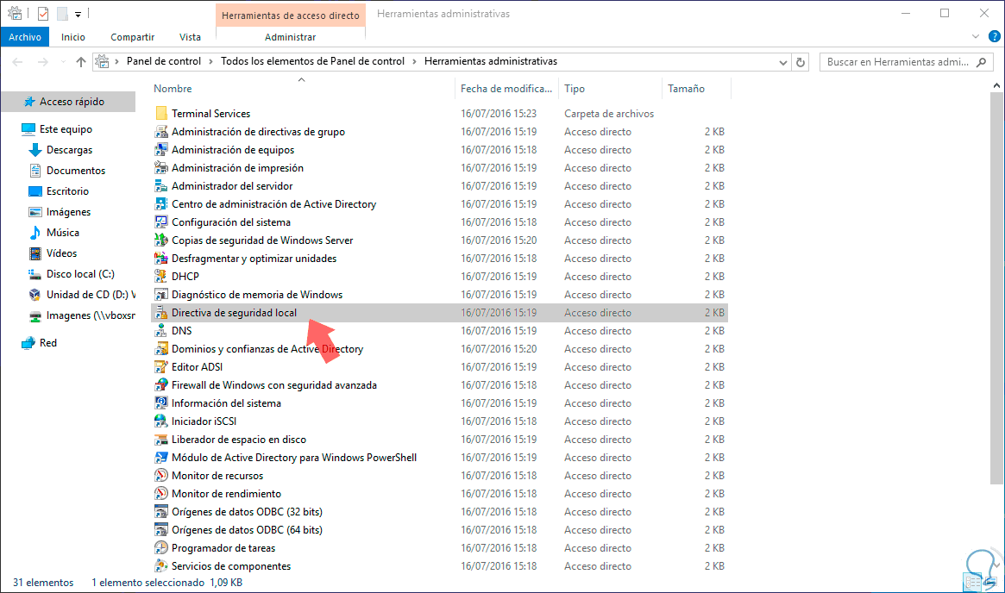Click Liberador de espacio en disco icon

coord(160,440)
